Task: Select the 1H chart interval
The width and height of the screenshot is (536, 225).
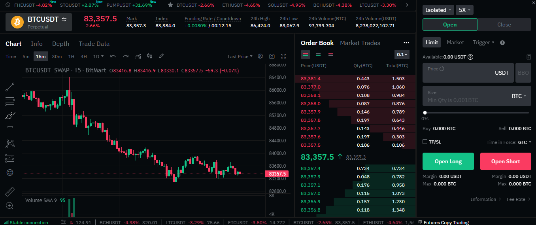Action: [71, 57]
